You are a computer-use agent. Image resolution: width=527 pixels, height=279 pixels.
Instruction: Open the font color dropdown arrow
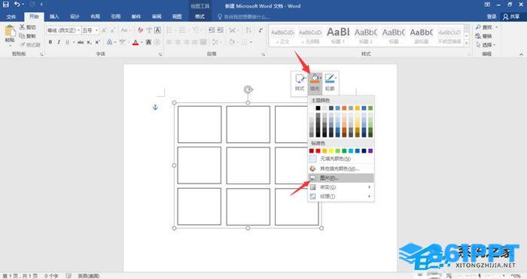[142, 42]
